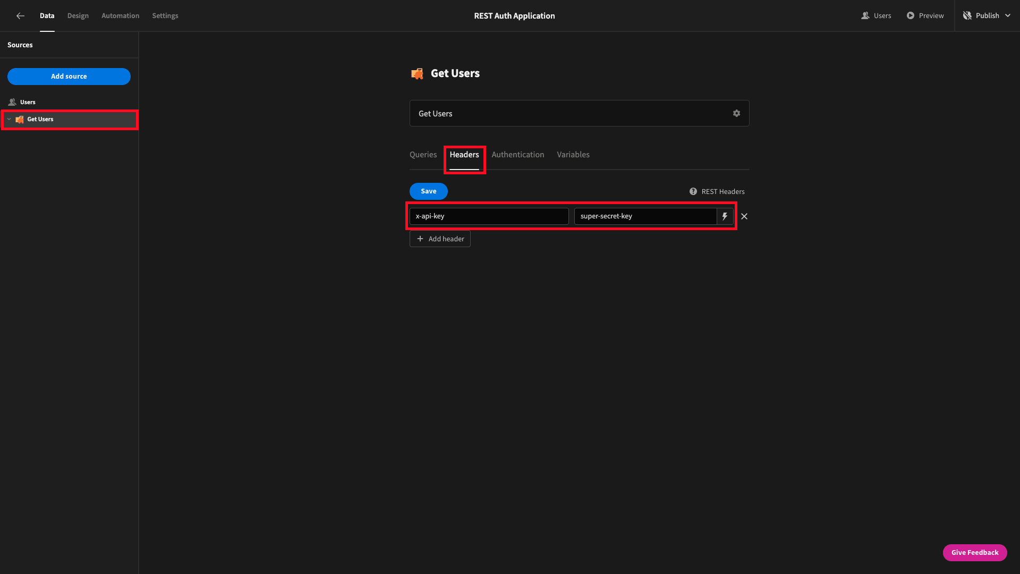Screen dimensions: 1020x574
Task: Click the Save button
Action: pos(428,191)
